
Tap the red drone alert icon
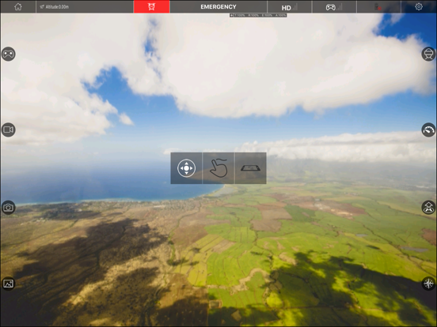(x=152, y=6)
